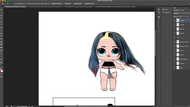Show hidden layer Слой 24
Image resolution: width=190 pixels, height=107 pixels.
click(174, 29)
